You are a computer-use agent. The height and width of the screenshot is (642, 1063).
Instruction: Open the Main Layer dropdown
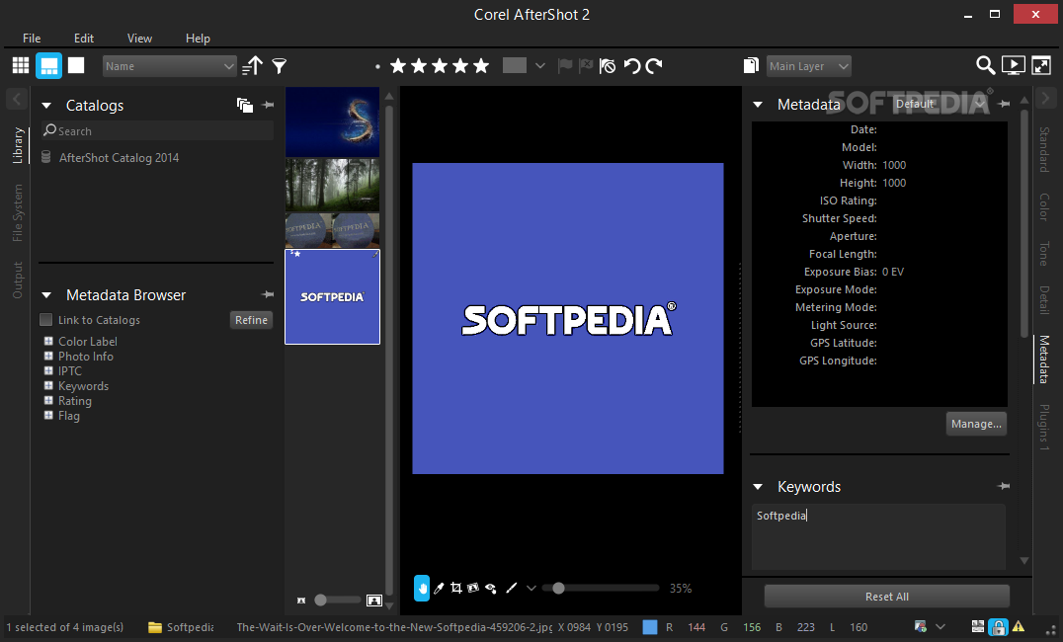809,66
